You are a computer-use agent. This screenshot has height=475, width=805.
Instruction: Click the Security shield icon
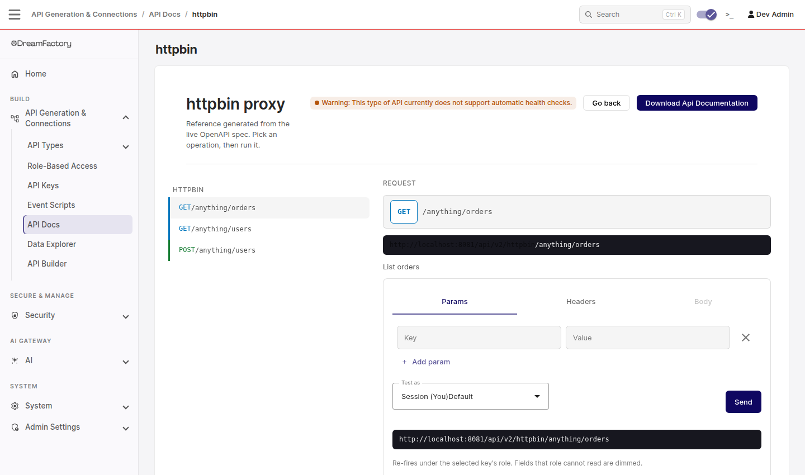click(15, 315)
